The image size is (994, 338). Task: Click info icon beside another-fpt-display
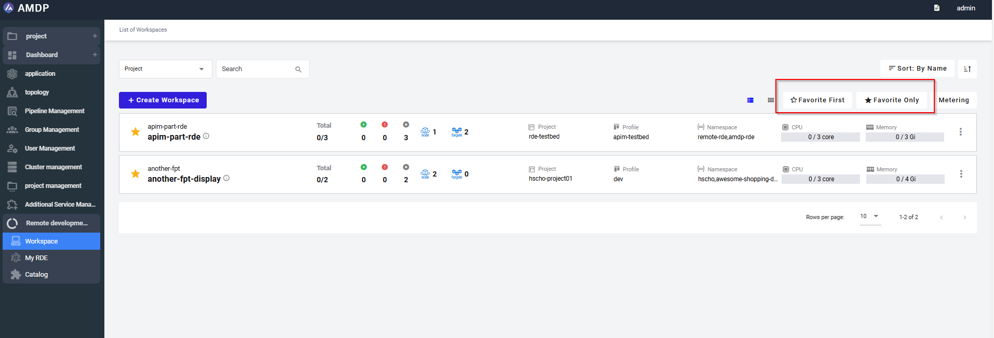point(226,178)
